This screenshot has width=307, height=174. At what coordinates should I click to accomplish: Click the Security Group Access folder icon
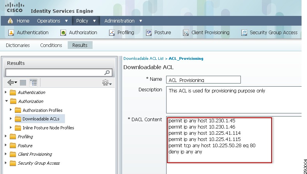click(x=13, y=163)
